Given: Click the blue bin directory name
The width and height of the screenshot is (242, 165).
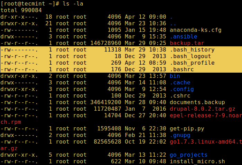Looking at the screenshot, I should 175,76.
